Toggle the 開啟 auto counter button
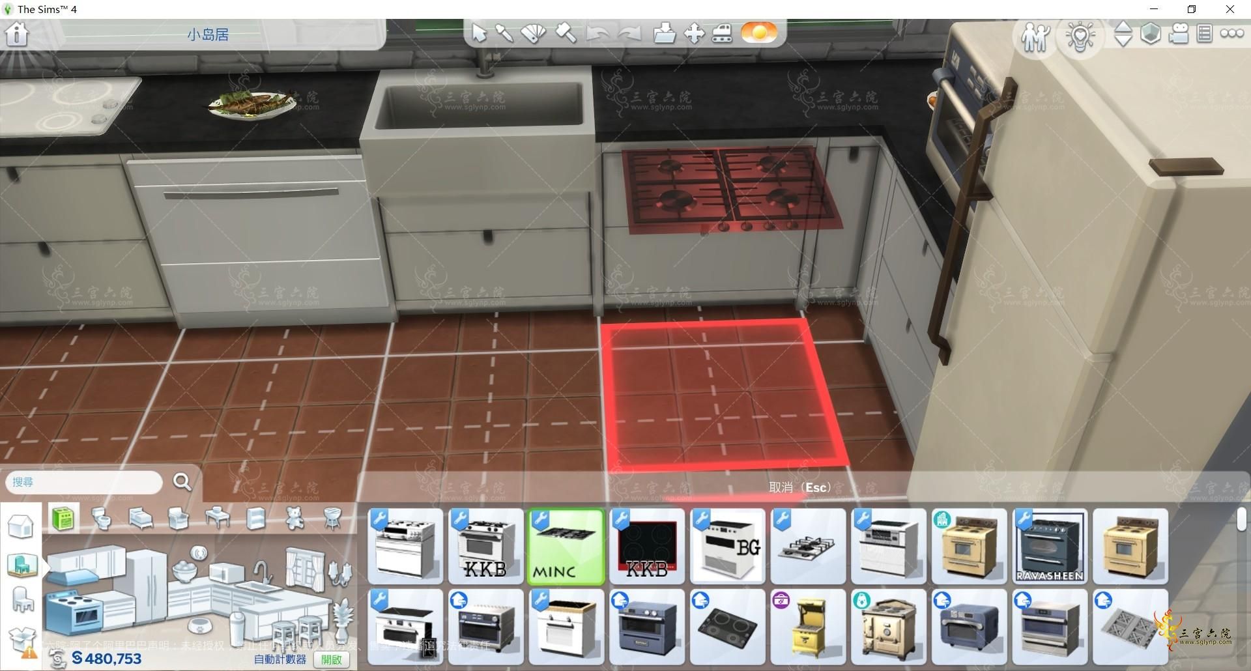This screenshot has height=671, width=1251. [x=332, y=659]
